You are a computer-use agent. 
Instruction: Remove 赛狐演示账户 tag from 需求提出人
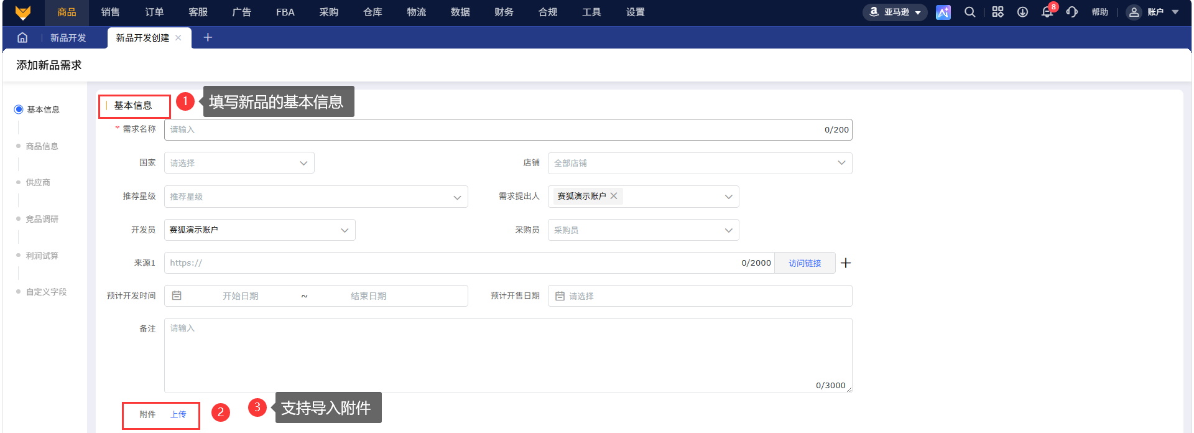click(614, 196)
